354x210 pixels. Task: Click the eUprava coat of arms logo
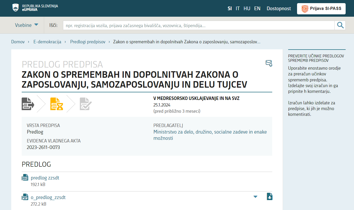tap(16, 8)
